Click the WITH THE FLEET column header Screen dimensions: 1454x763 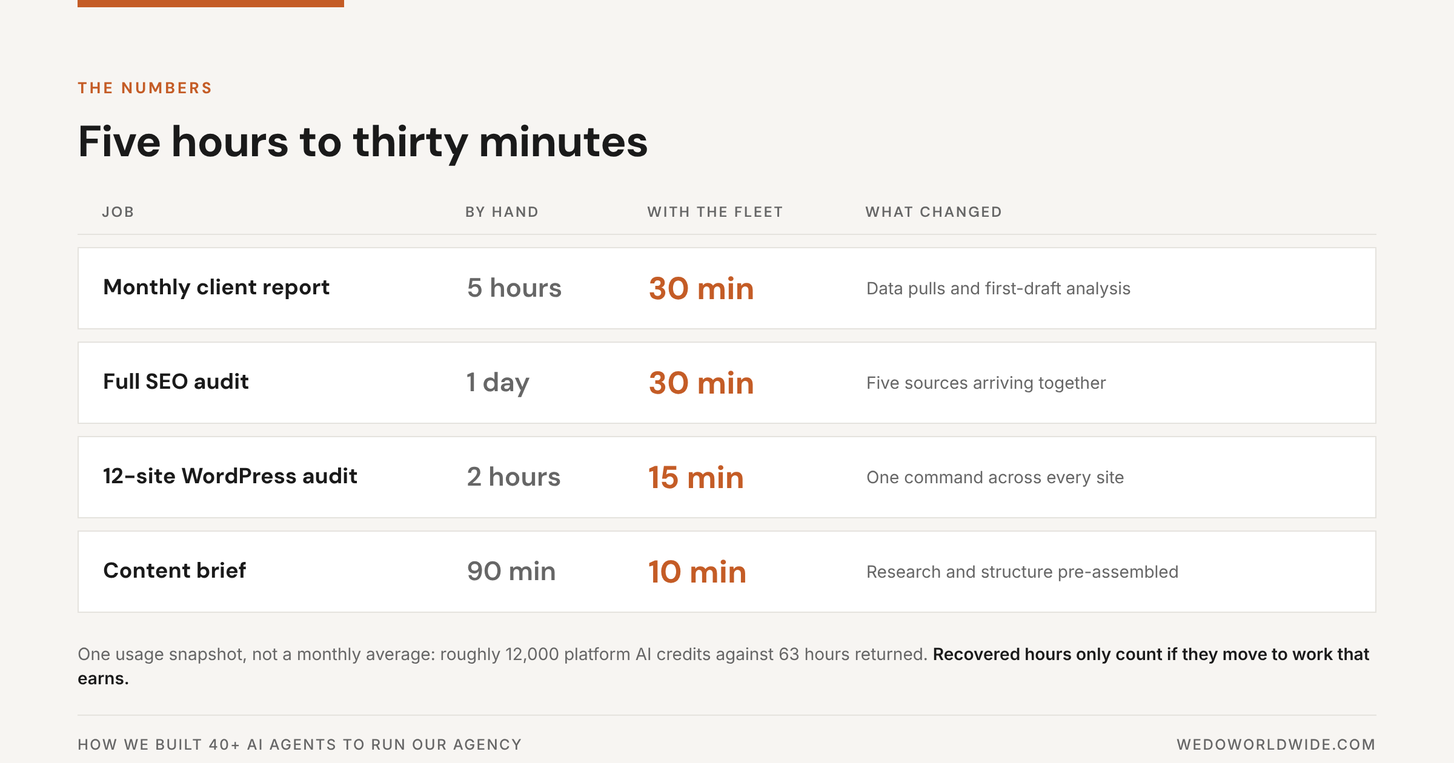coord(715,212)
